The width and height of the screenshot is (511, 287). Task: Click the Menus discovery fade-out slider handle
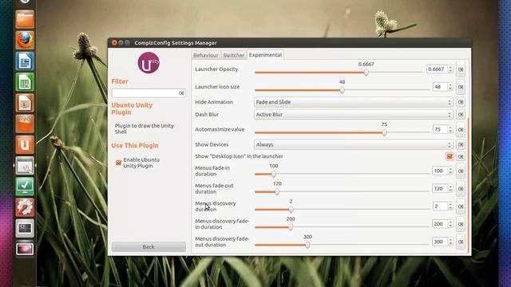coord(307,245)
